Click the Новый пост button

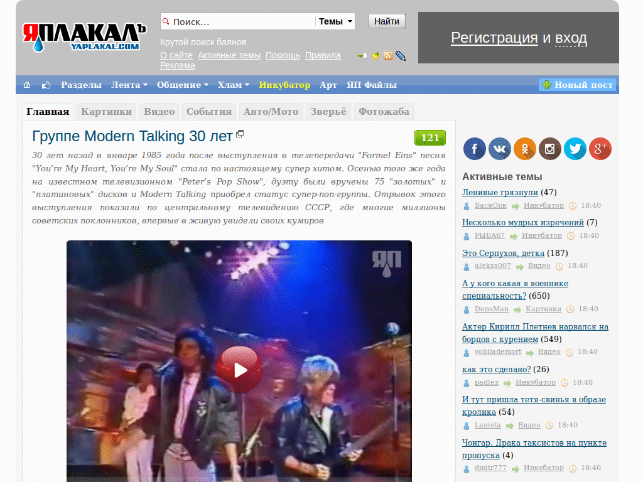tap(578, 85)
